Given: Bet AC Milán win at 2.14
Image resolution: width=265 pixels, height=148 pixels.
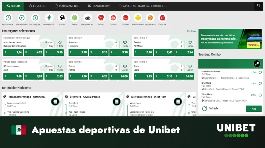Looking at the screenshot, I should 184,52.
